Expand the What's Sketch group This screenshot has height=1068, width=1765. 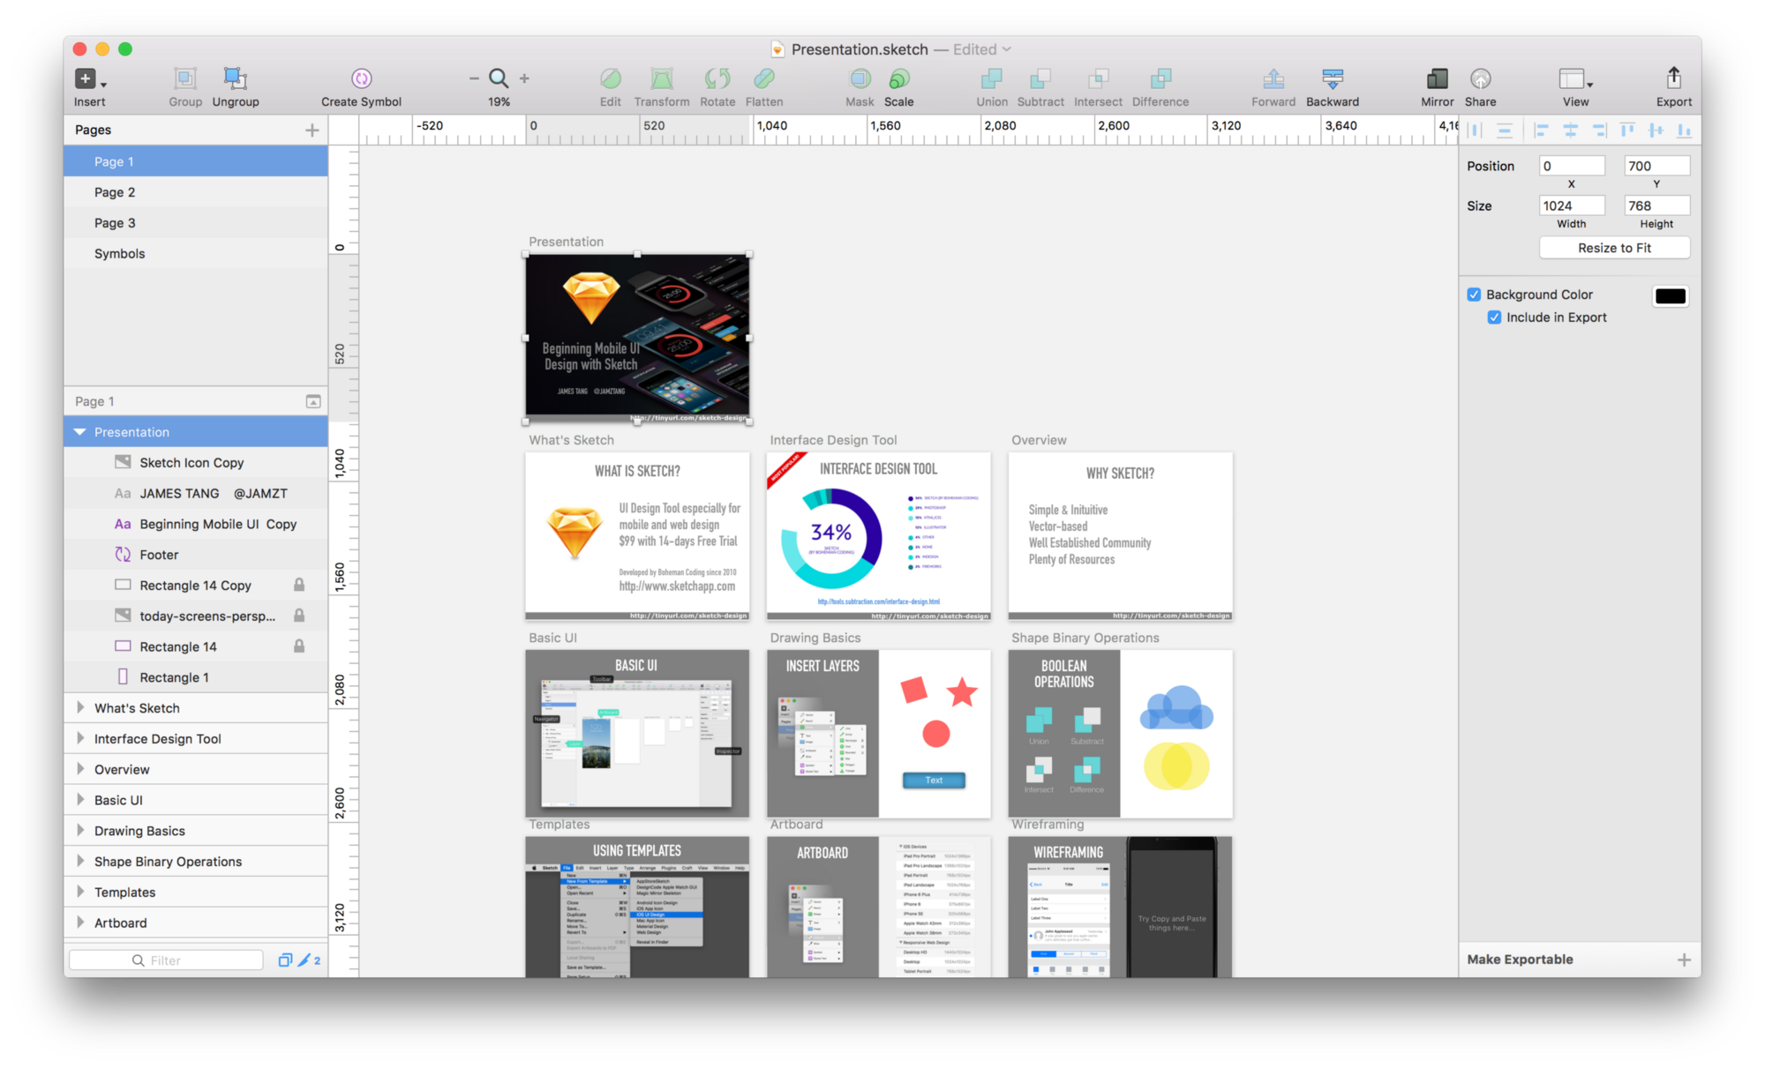pyautogui.click(x=80, y=707)
